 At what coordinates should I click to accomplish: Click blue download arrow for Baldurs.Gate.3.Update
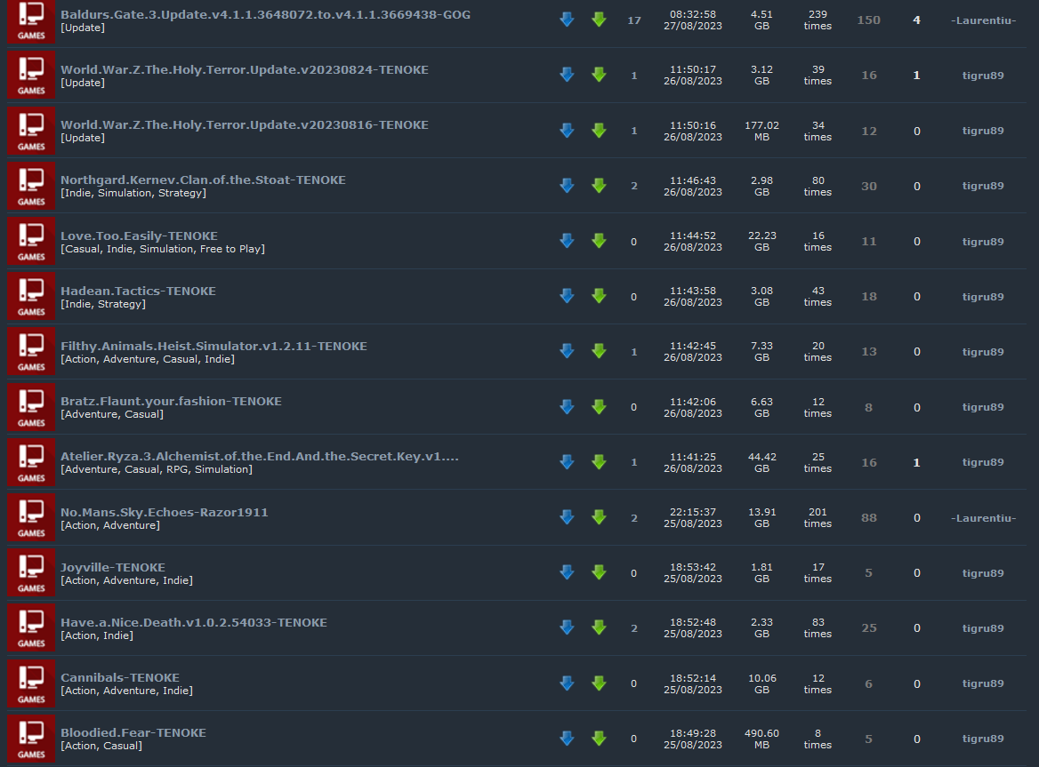[x=567, y=20]
